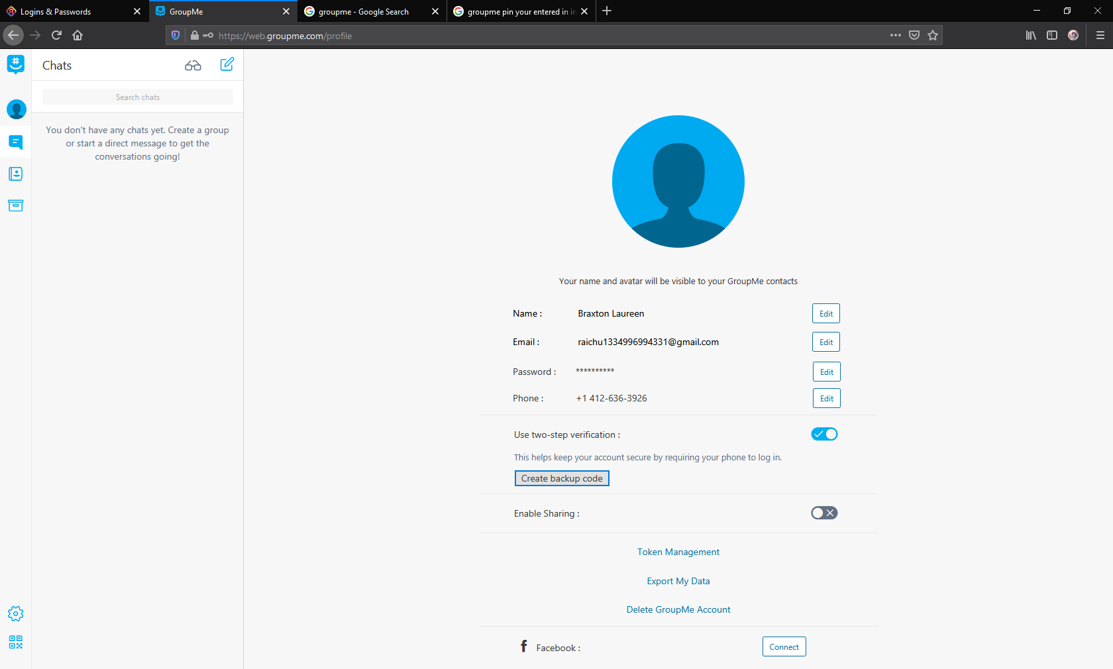Edit the Name field

[826, 313]
